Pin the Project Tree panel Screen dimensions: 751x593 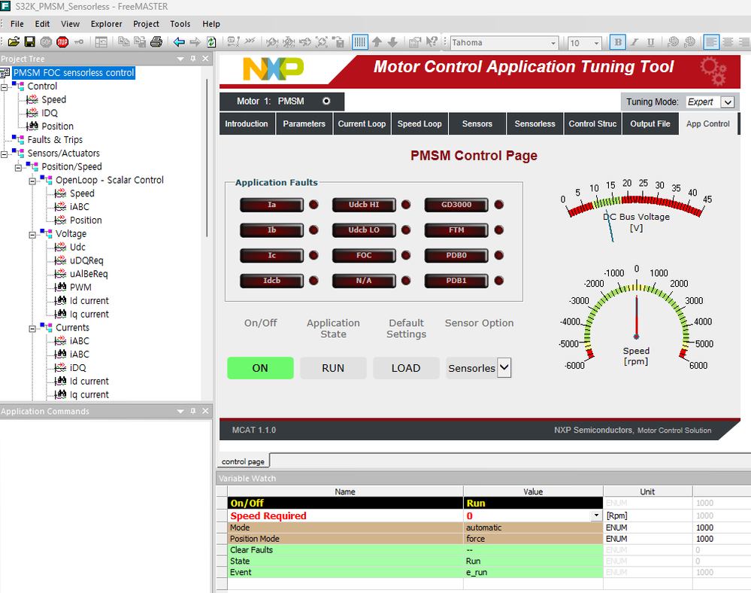pyautogui.click(x=193, y=59)
